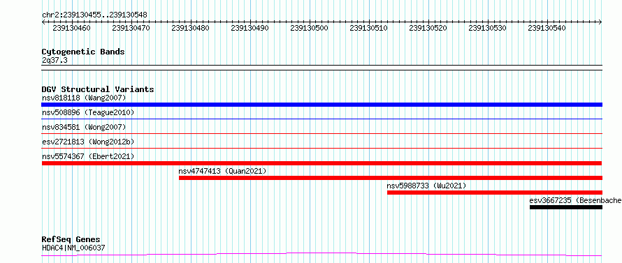Click the nsv818118 (Wang2007) variant label
622x263 pixels.
[84, 98]
